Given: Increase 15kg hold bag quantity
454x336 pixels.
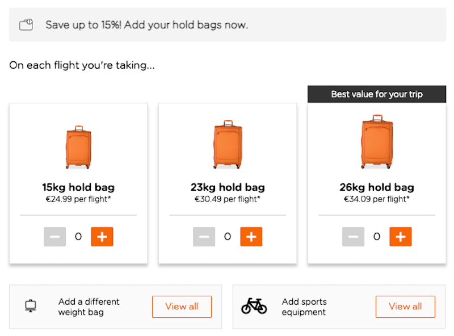Looking at the screenshot, I should (102, 237).
